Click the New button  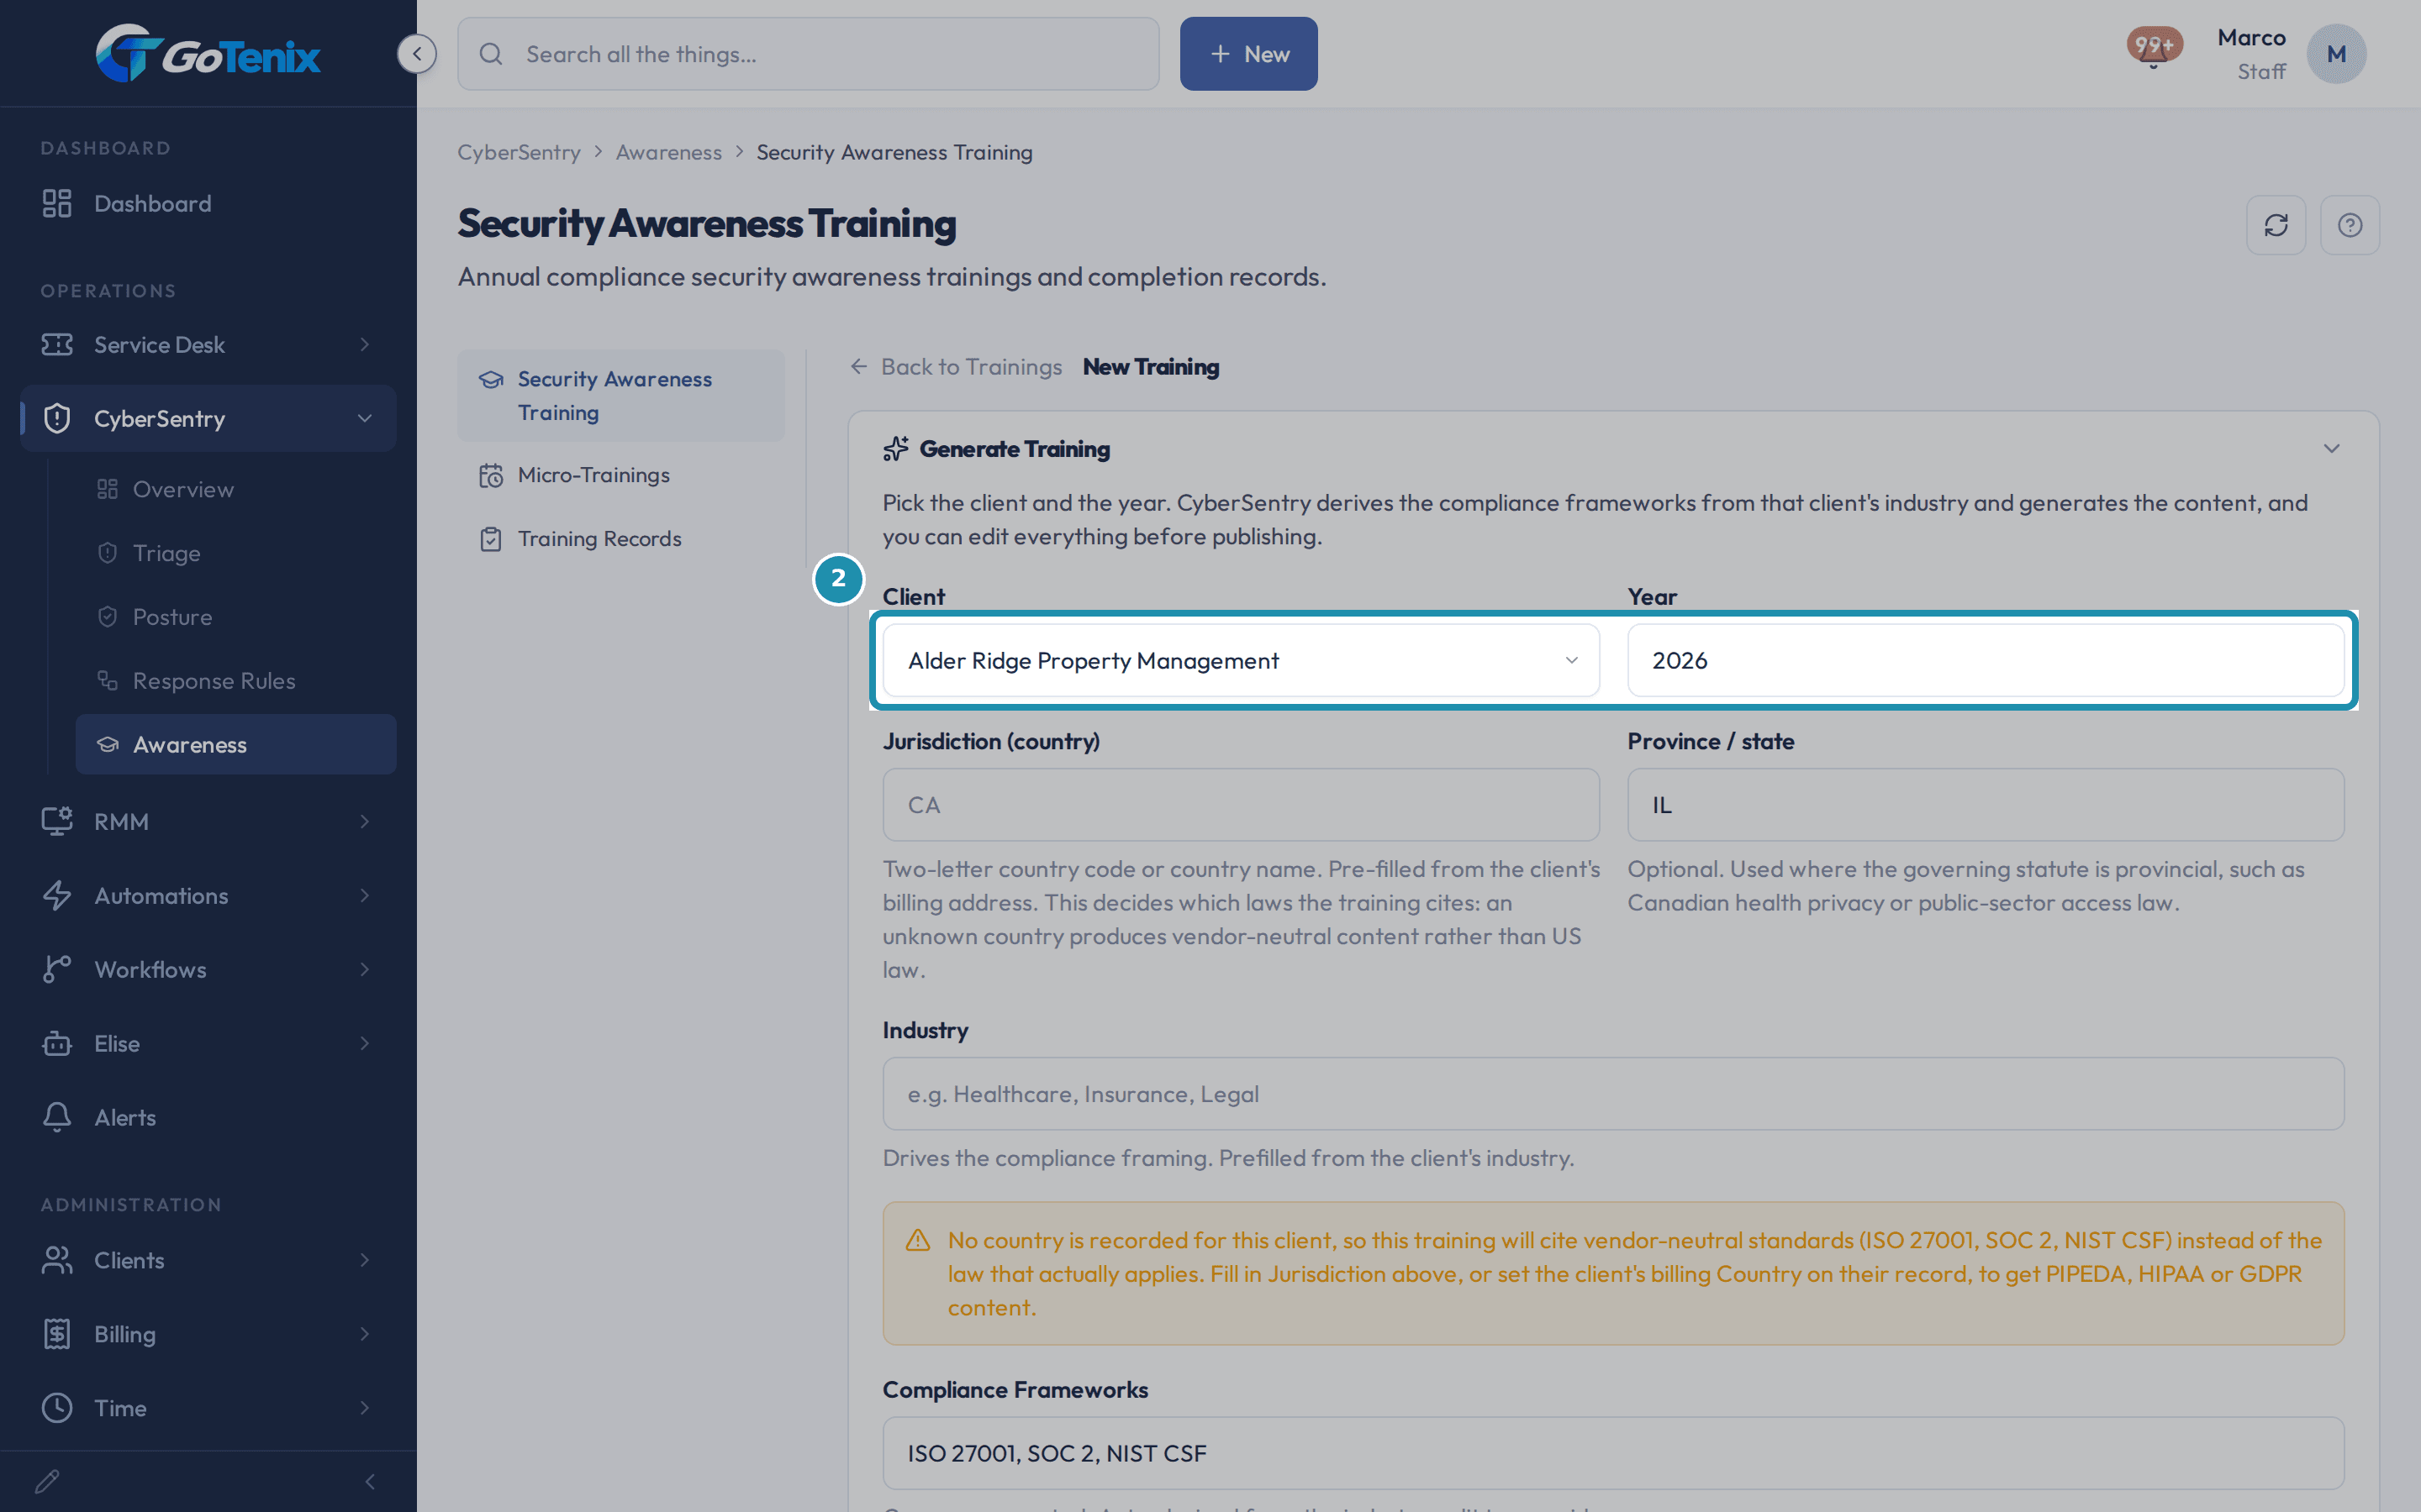(x=1248, y=54)
